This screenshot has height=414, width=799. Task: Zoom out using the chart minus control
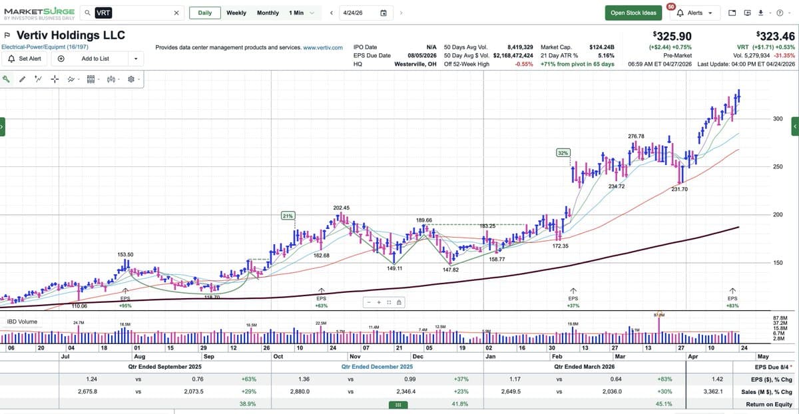370,302
